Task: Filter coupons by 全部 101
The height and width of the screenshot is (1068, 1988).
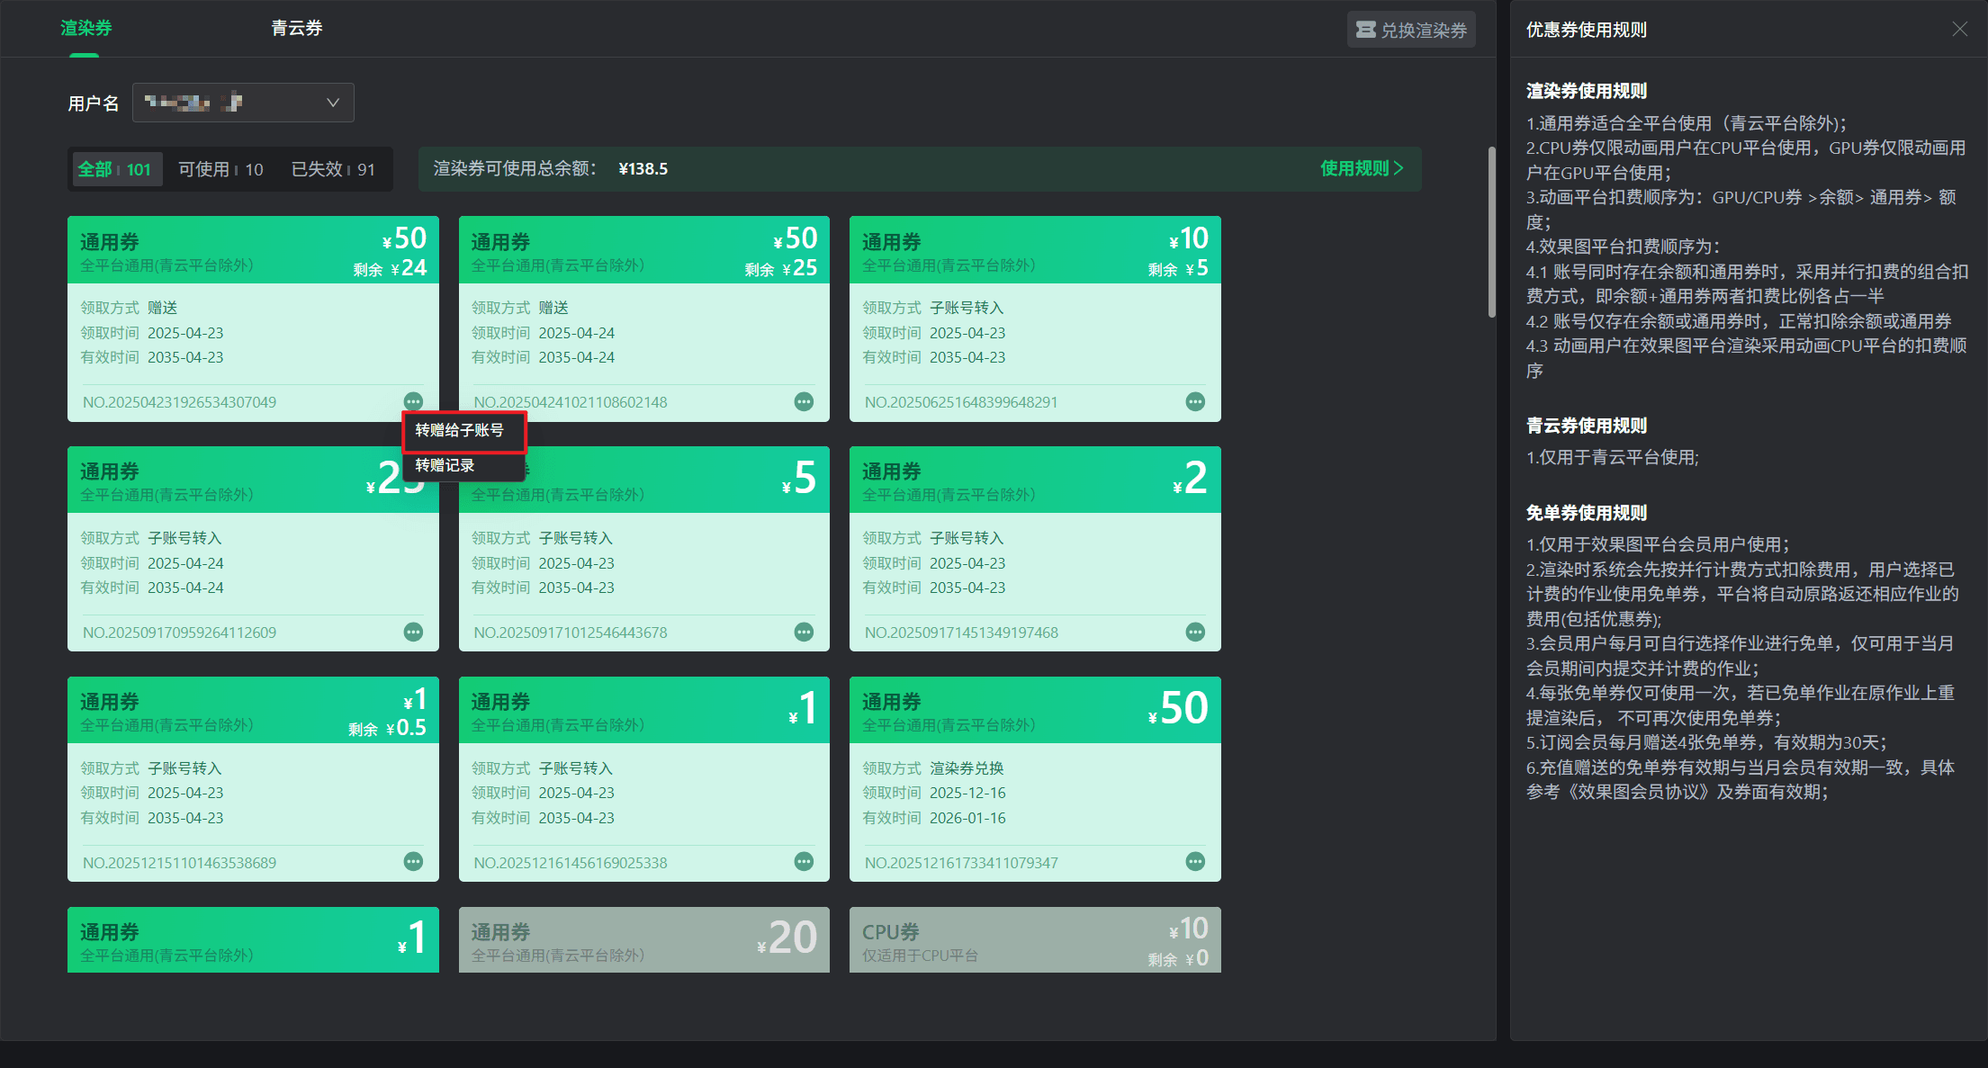Action: 114,169
